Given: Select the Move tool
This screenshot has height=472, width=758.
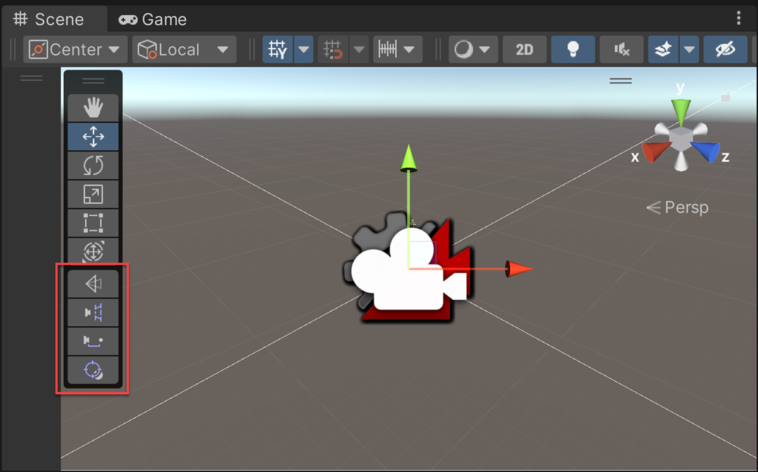Looking at the screenshot, I should pyautogui.click(x=93, y=136).
